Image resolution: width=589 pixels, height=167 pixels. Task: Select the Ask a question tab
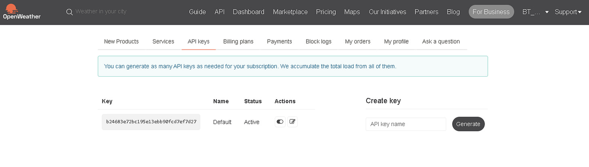441,41
